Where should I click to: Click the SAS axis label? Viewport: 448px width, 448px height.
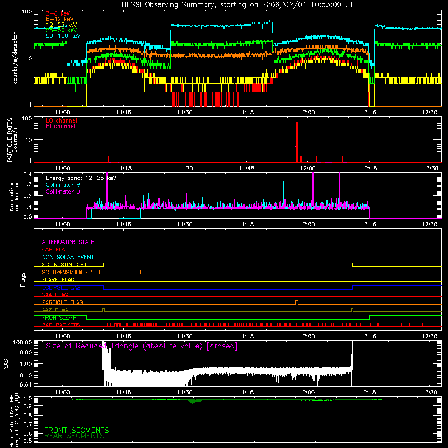point(6,364)
